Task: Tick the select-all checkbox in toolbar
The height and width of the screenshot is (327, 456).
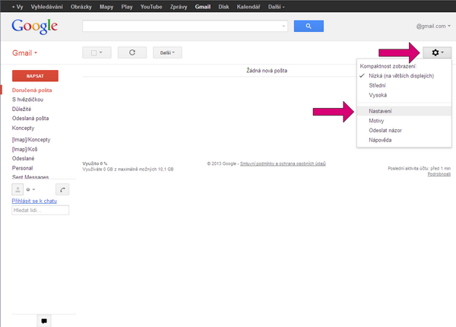Action: click(x=94, y=52)
